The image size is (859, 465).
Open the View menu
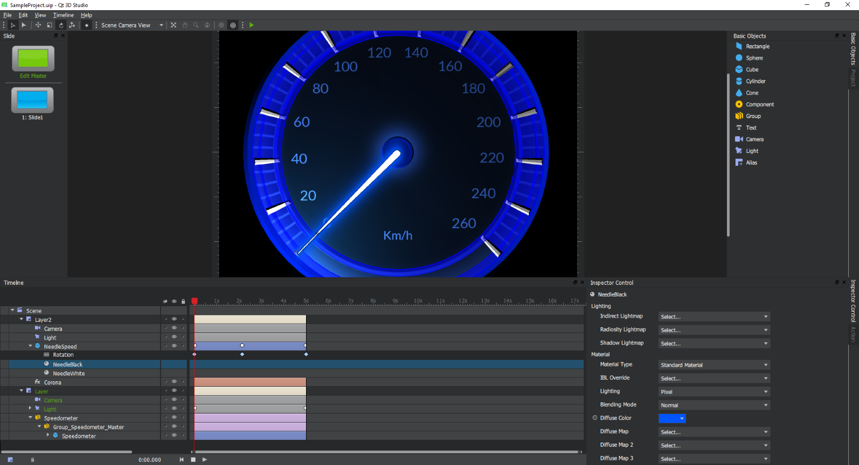click(x=40, y=15)
